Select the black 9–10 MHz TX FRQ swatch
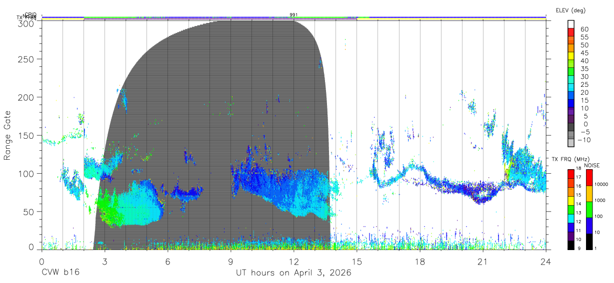 coord(570,245)
